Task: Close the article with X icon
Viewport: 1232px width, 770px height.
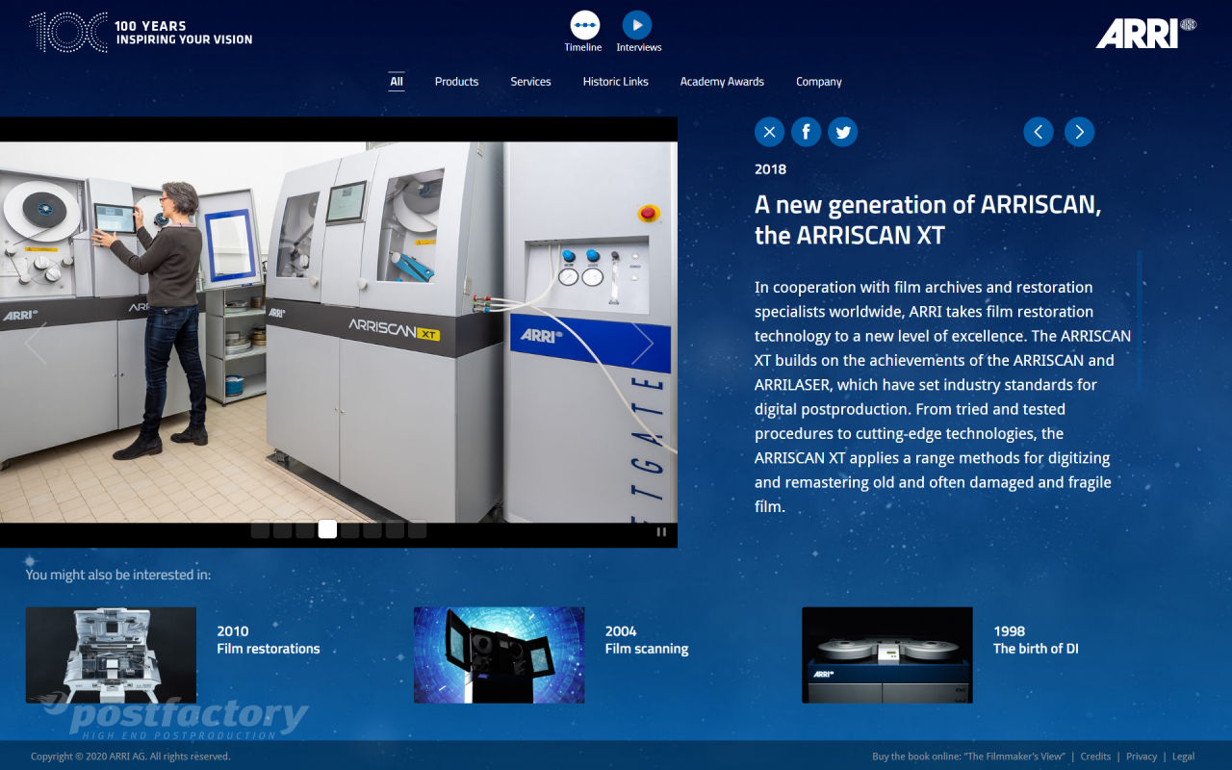Action: 769,132
